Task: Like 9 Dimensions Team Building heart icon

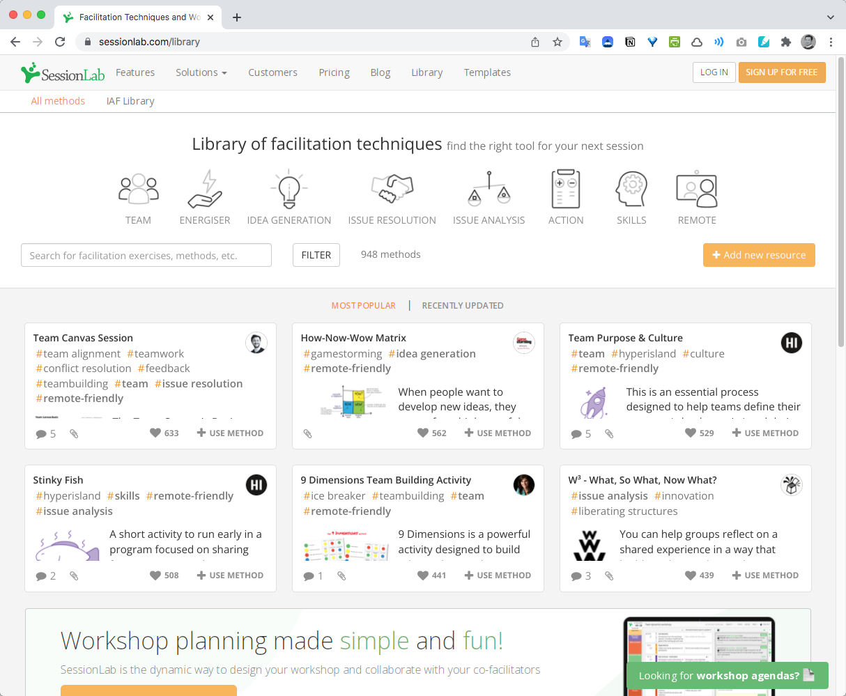Action: click(x=423, y=575)
